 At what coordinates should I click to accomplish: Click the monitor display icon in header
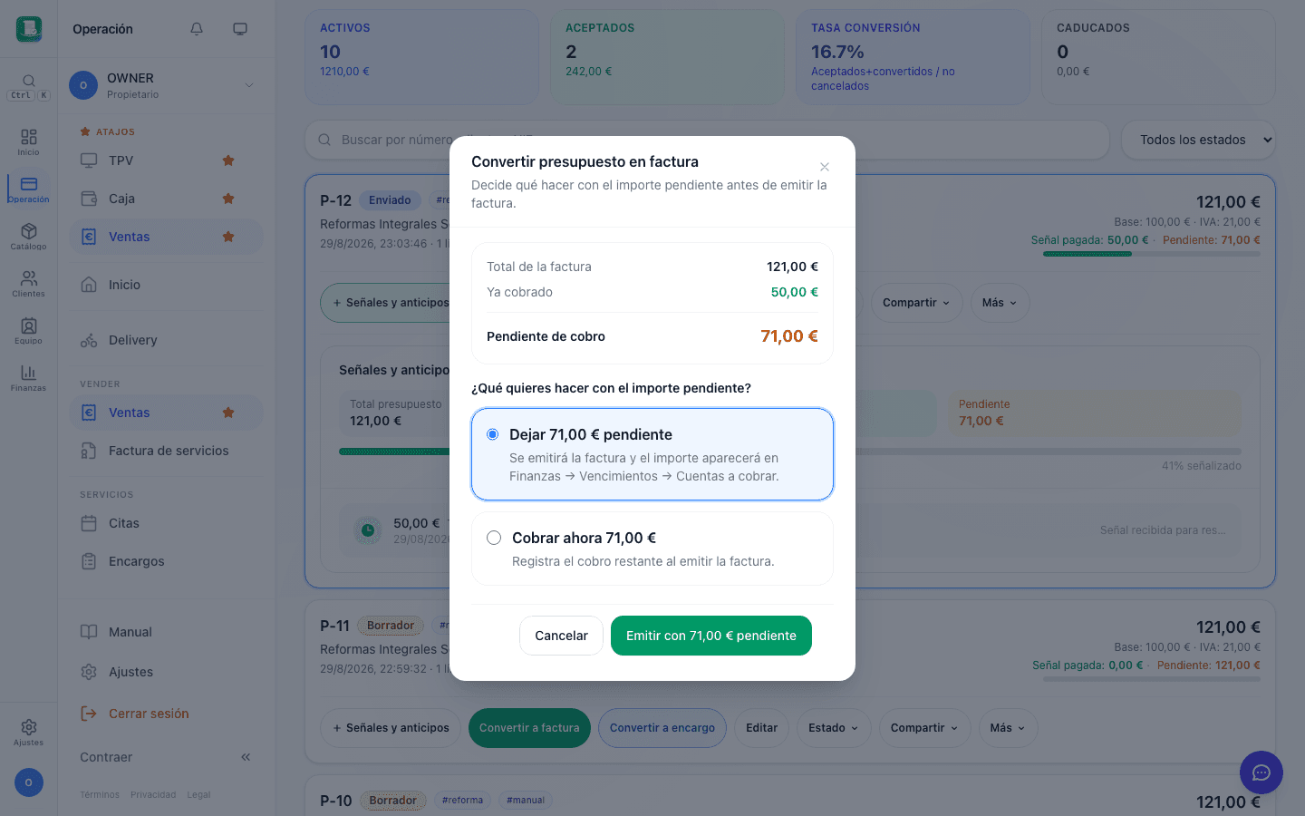[240, 29]
